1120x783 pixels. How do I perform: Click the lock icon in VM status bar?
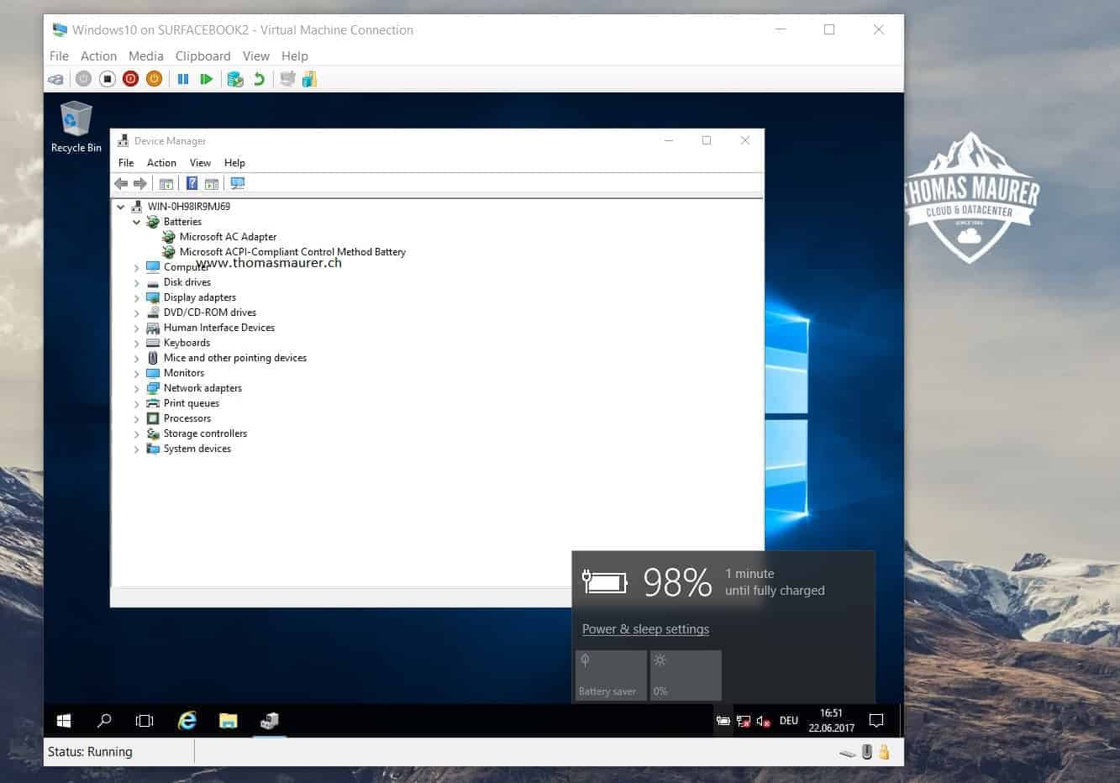coord(885,752)
